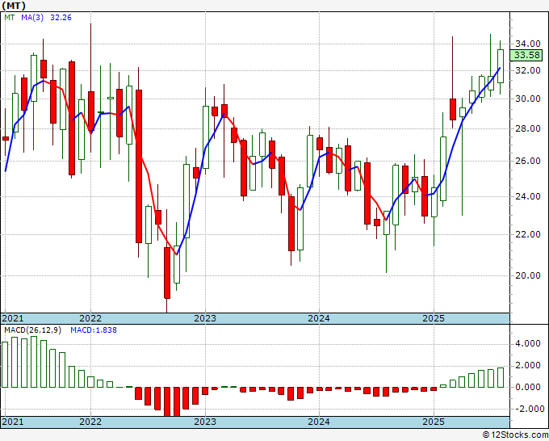Click the 2025 label on the MACD timeline
Viewport: 549px width, 441px height.
click(434, 422)
